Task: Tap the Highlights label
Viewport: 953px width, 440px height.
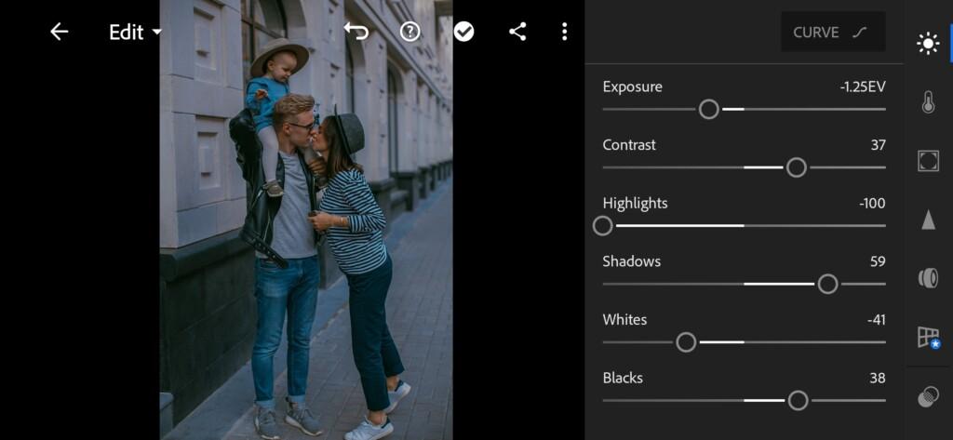Action: pyautogui.click(x=635, y=204)
